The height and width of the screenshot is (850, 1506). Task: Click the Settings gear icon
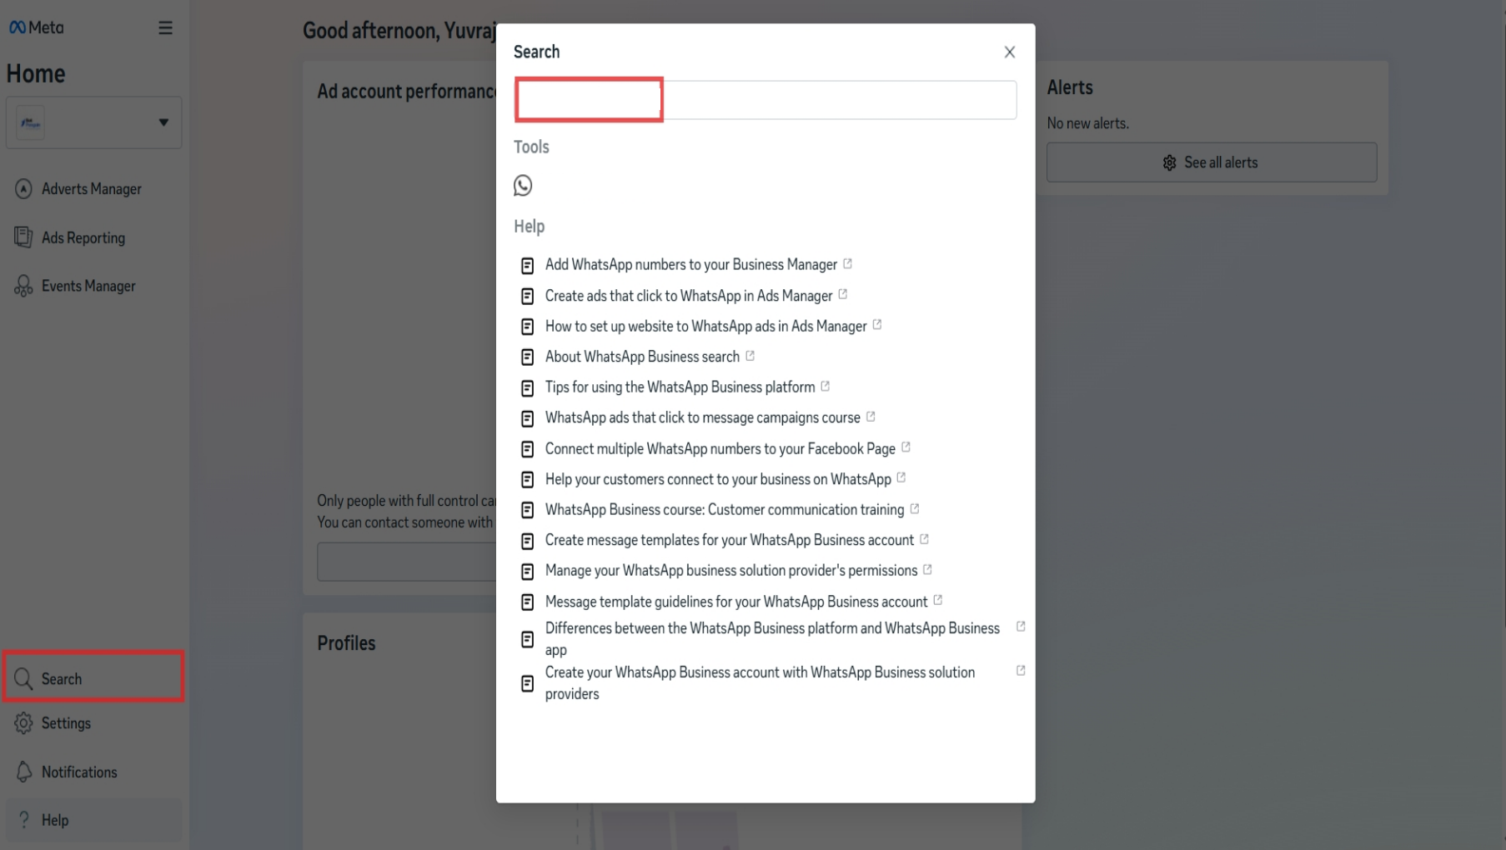(23, 723)
